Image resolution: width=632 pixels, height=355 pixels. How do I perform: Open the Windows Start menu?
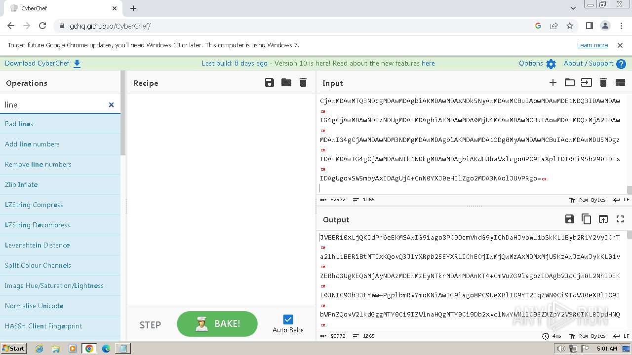point(14,349)
